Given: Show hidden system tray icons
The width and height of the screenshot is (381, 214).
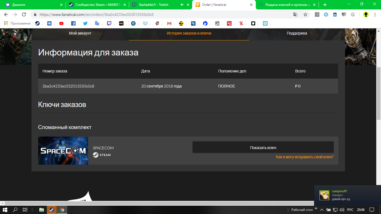Looking at the screenshot, I should [322, 210].
